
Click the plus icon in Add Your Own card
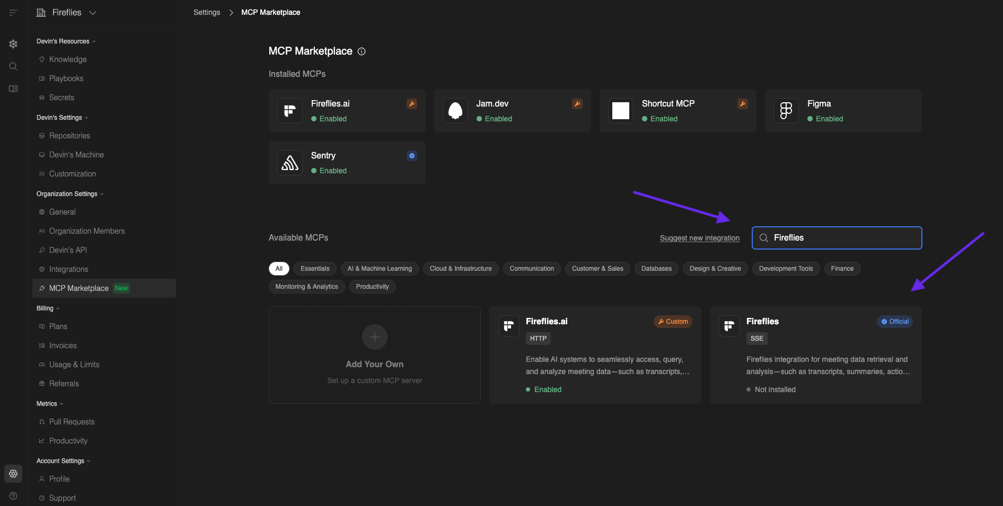[x=375, y=337]
